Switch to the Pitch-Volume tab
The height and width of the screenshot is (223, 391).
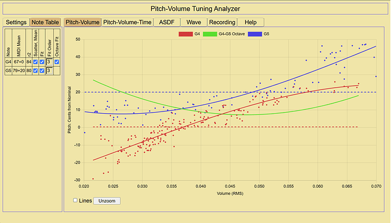[83, 22]
